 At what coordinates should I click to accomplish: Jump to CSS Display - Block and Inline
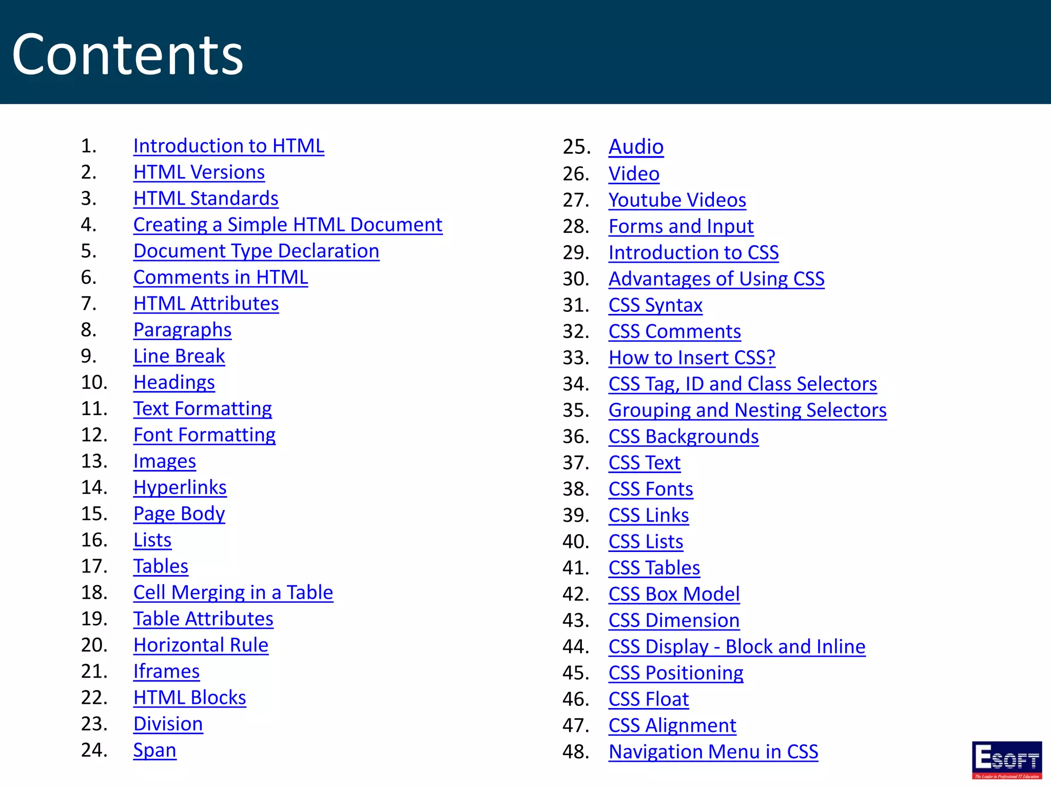pos(736,647)
